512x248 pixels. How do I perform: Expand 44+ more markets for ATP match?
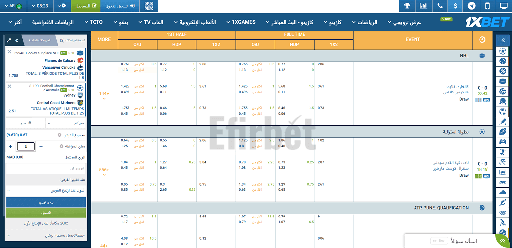tap(104, 246)
